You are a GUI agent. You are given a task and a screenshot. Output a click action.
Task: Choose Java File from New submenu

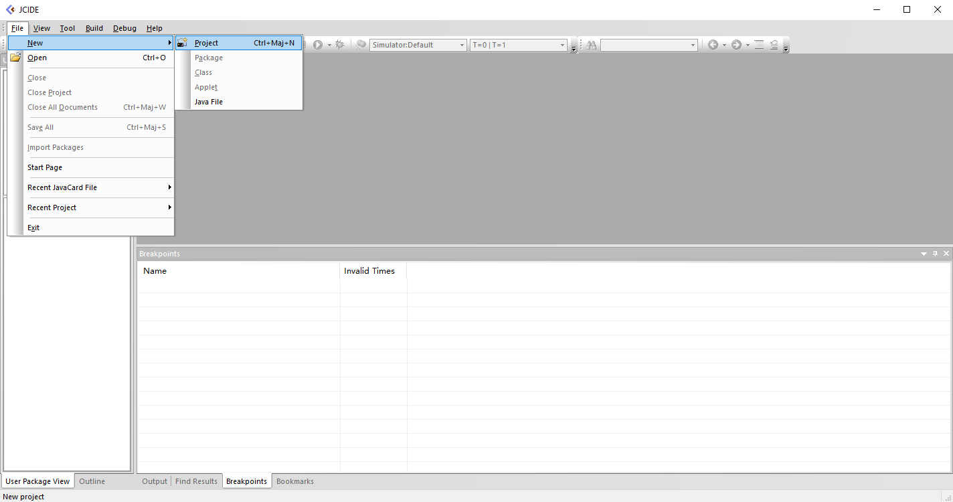209,102
